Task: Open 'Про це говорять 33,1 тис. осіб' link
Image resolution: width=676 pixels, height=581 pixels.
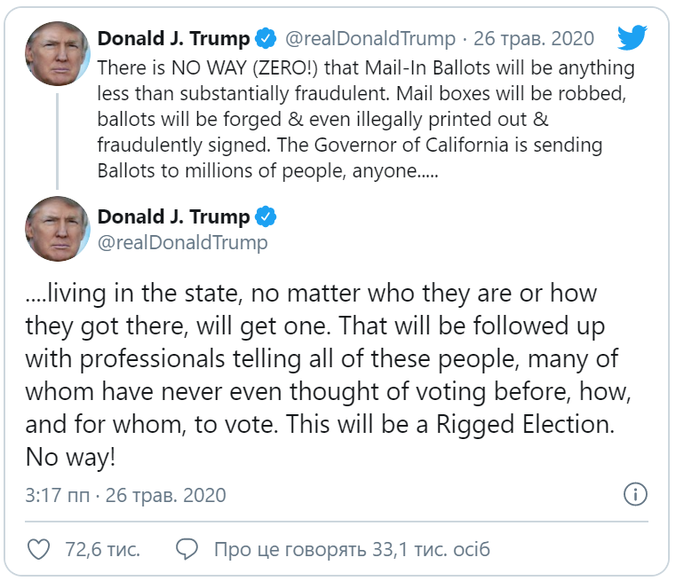Action: click(352, 549)
